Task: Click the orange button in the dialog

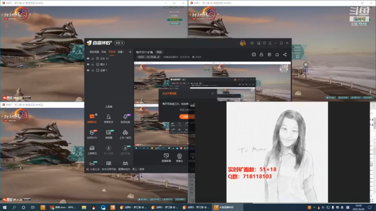Action: pyautogui.click(x=187, y=117)
